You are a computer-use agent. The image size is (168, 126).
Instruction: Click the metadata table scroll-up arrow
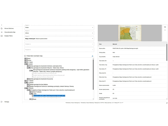tap(167, 43)
